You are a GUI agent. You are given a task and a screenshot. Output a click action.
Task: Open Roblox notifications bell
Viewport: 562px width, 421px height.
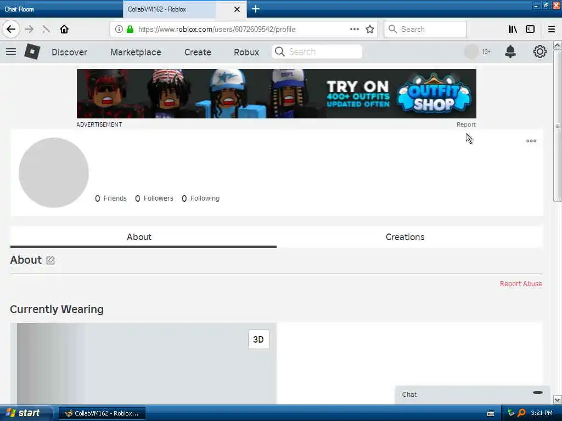[x=510, y=52]
